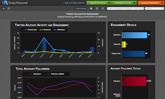Click the trash delete icon
This screenshot has width=165, height=99.
[x=97, y=8]
